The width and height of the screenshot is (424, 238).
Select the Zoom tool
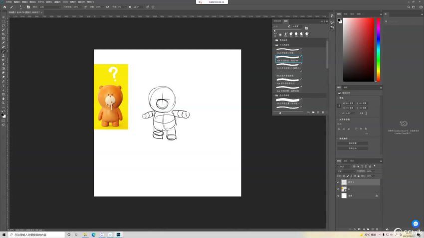tap(3, 103)
